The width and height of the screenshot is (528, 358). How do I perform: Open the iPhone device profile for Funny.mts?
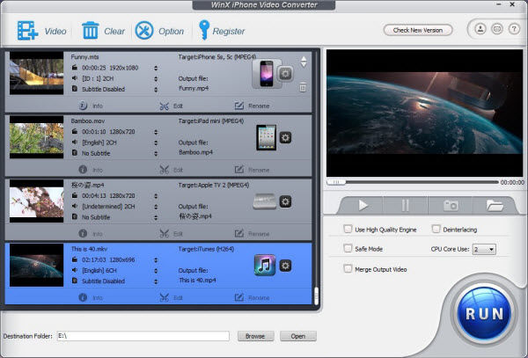tap(267, 74)
